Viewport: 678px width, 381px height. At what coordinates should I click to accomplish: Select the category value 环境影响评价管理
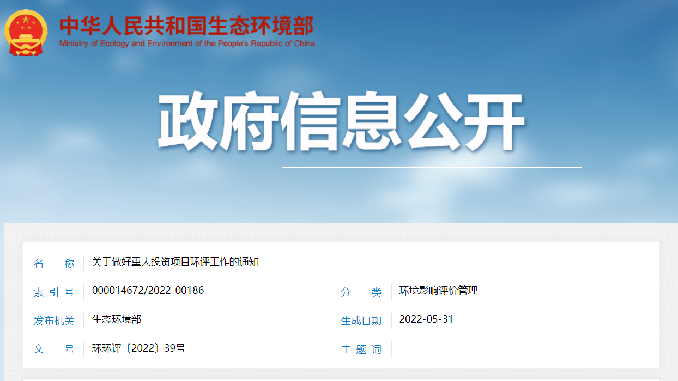click(438, 291)
